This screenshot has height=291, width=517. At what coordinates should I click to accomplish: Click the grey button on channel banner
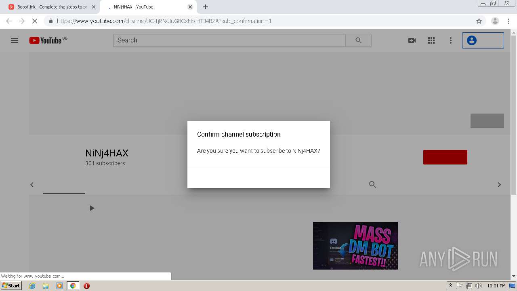click(x=487, y=121)
